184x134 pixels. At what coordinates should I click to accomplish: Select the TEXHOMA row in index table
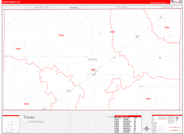[x=128, y=130]
